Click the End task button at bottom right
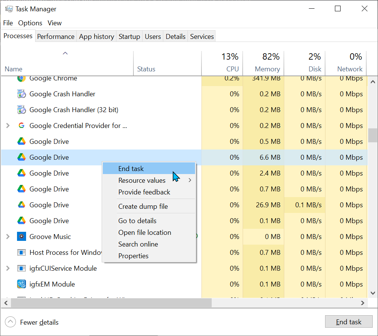 tap(349, 322)
